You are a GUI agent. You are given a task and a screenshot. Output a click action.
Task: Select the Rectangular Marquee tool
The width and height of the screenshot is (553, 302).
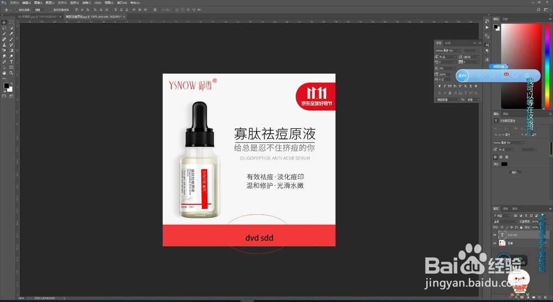[x=11, y=23]
